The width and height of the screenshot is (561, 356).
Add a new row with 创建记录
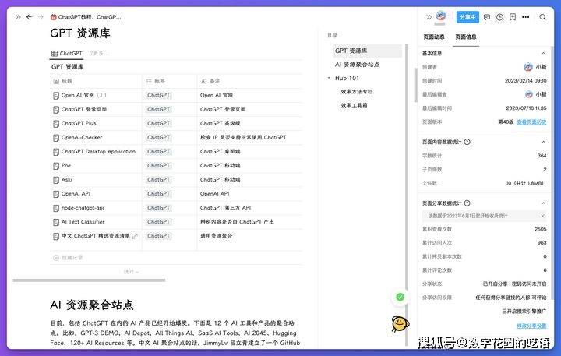pos(68,258)
